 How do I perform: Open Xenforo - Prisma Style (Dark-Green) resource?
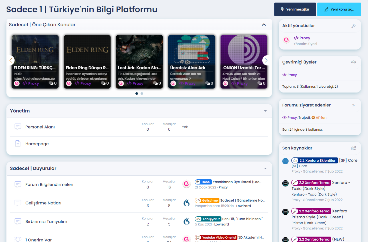pyautogui.click(x=321, y=214)
